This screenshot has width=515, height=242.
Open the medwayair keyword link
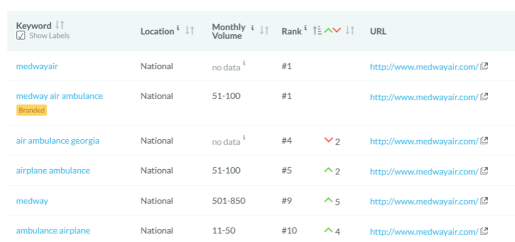pos(37,66)
